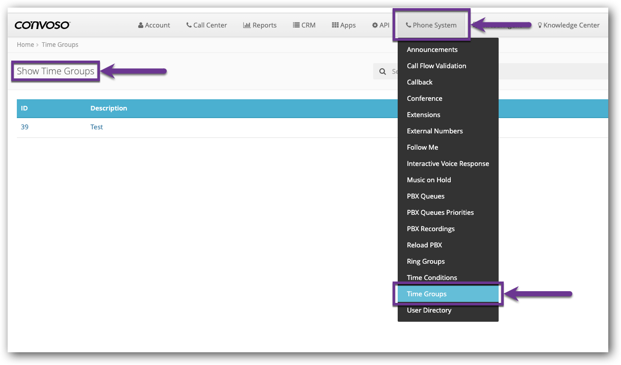
Task: Choose PBX Recordings
Action: [x=448, y=229]
